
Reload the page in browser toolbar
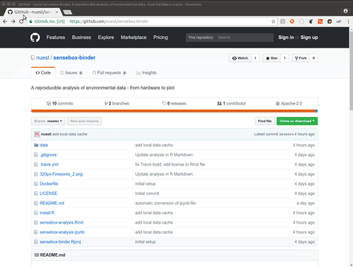click(21, 21)
